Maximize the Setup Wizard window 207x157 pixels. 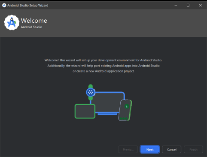[x=188, y=5]
